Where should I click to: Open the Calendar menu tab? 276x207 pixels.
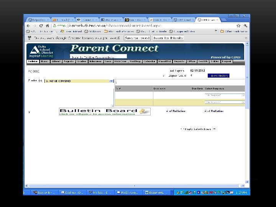pyautogui.click(x=149, y=61)
